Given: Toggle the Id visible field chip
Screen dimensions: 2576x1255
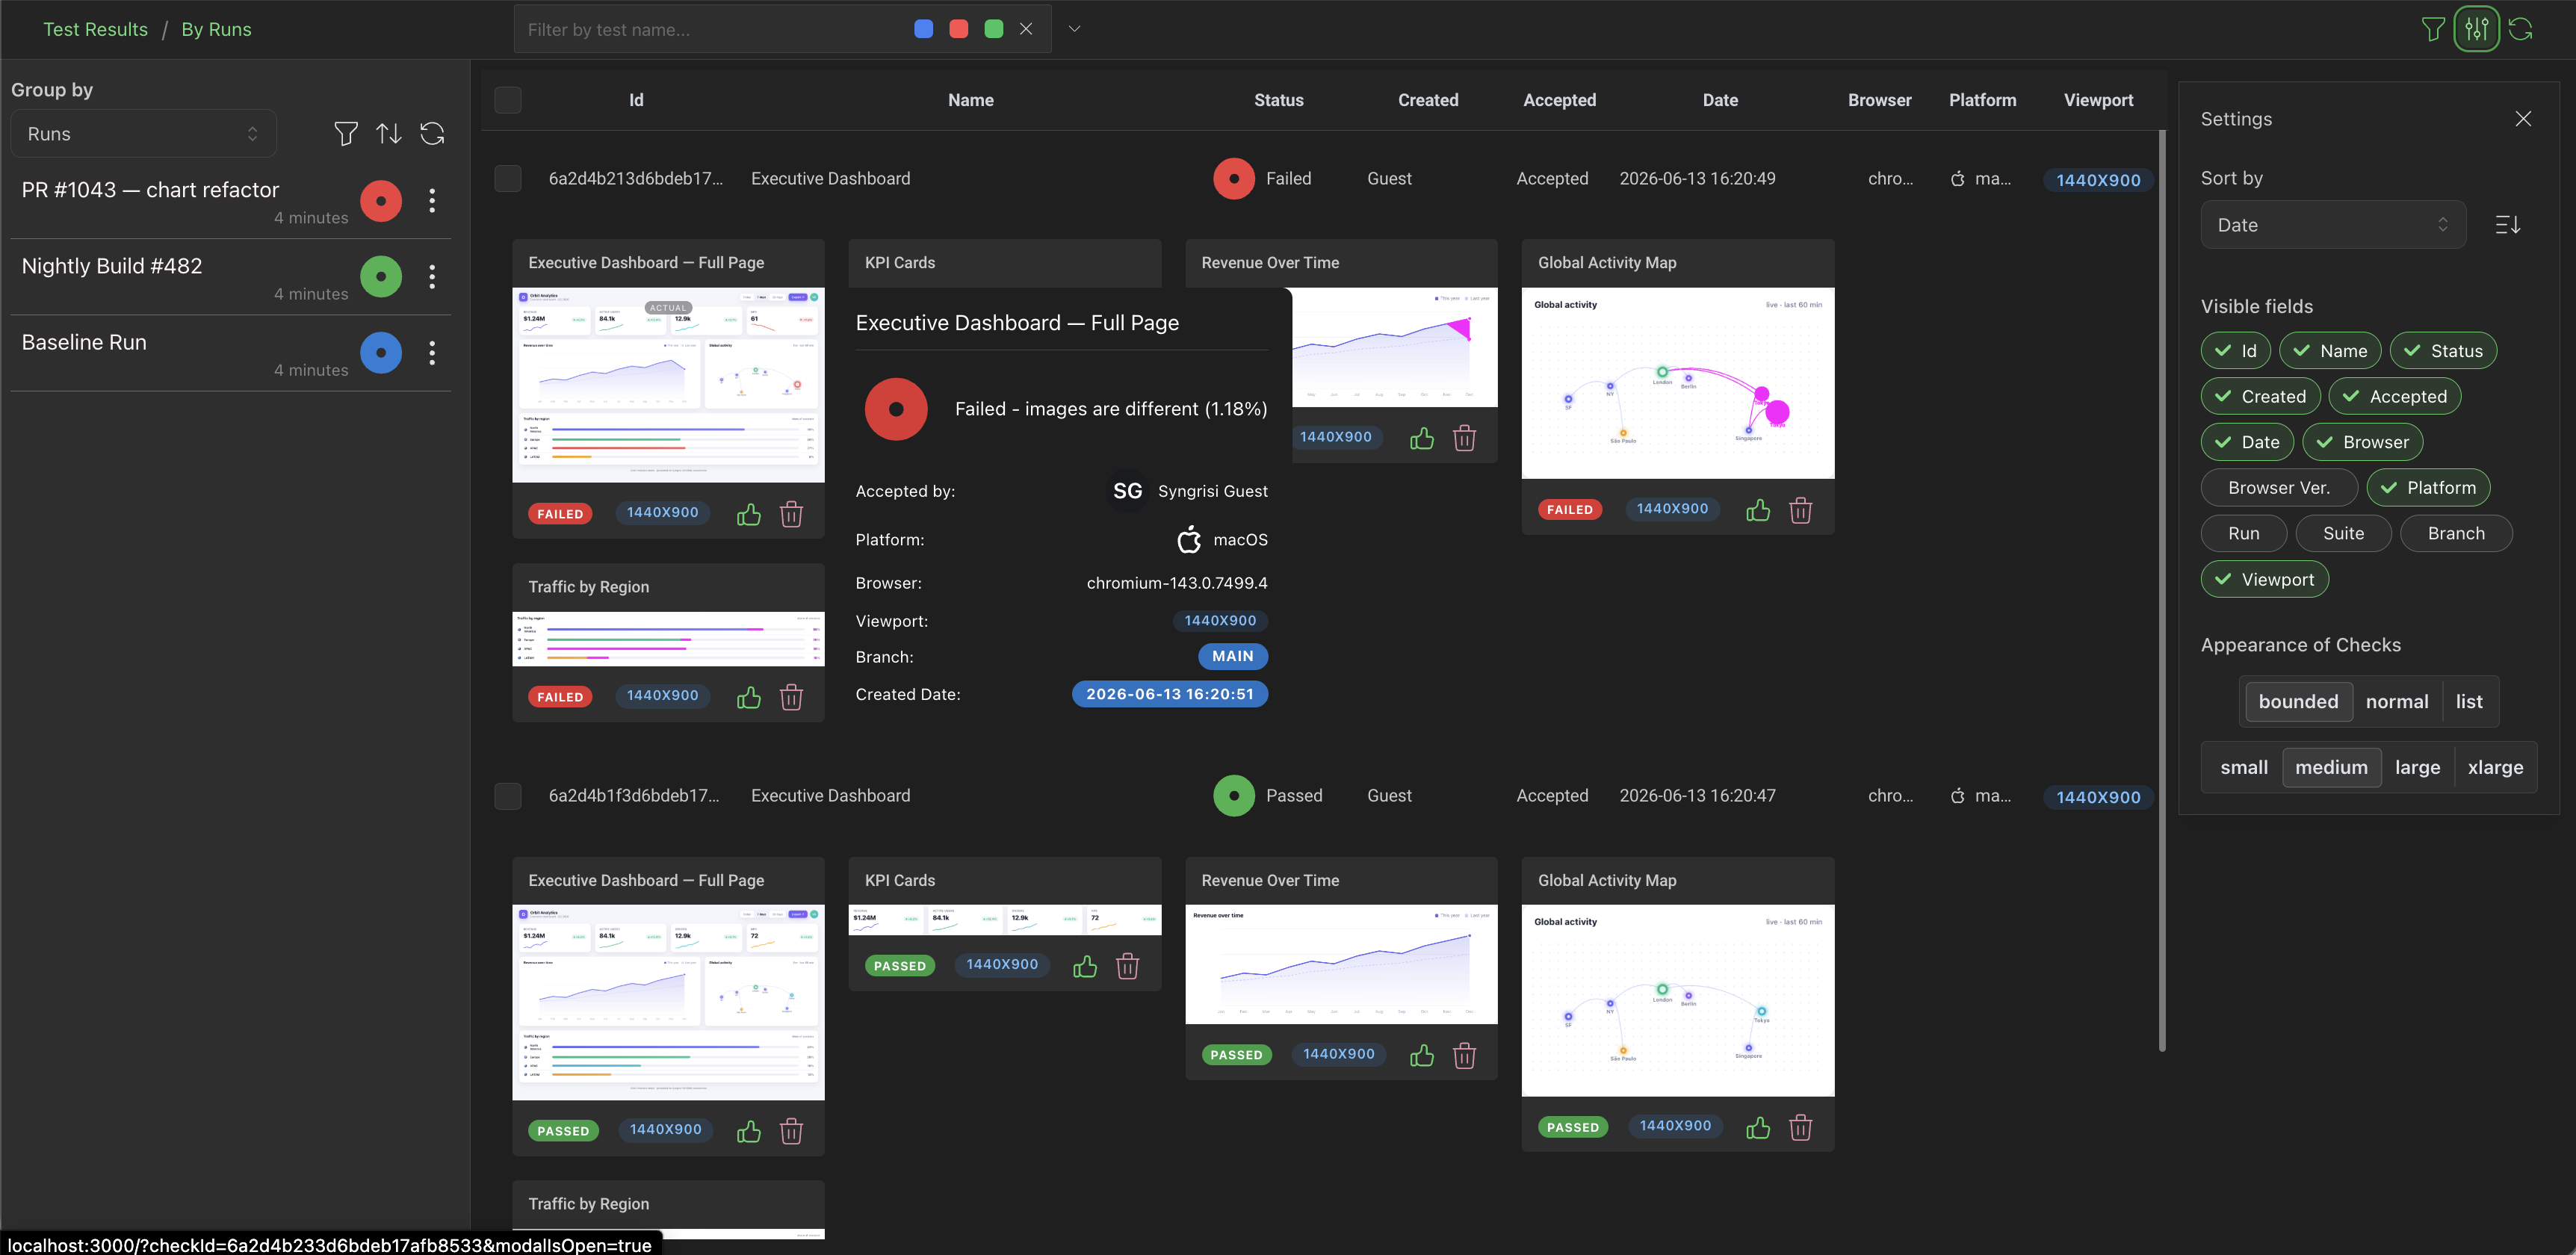Looking at the screenshot, I should click(x=2235, y=351).
